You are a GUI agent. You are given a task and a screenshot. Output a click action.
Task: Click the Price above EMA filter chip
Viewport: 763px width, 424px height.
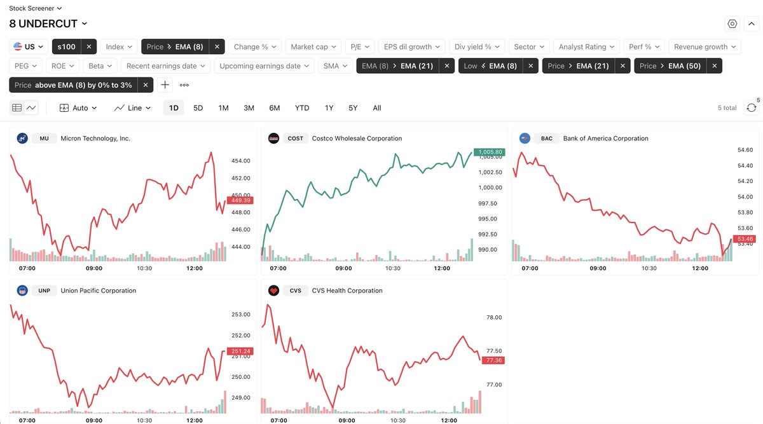pos(72,85)
